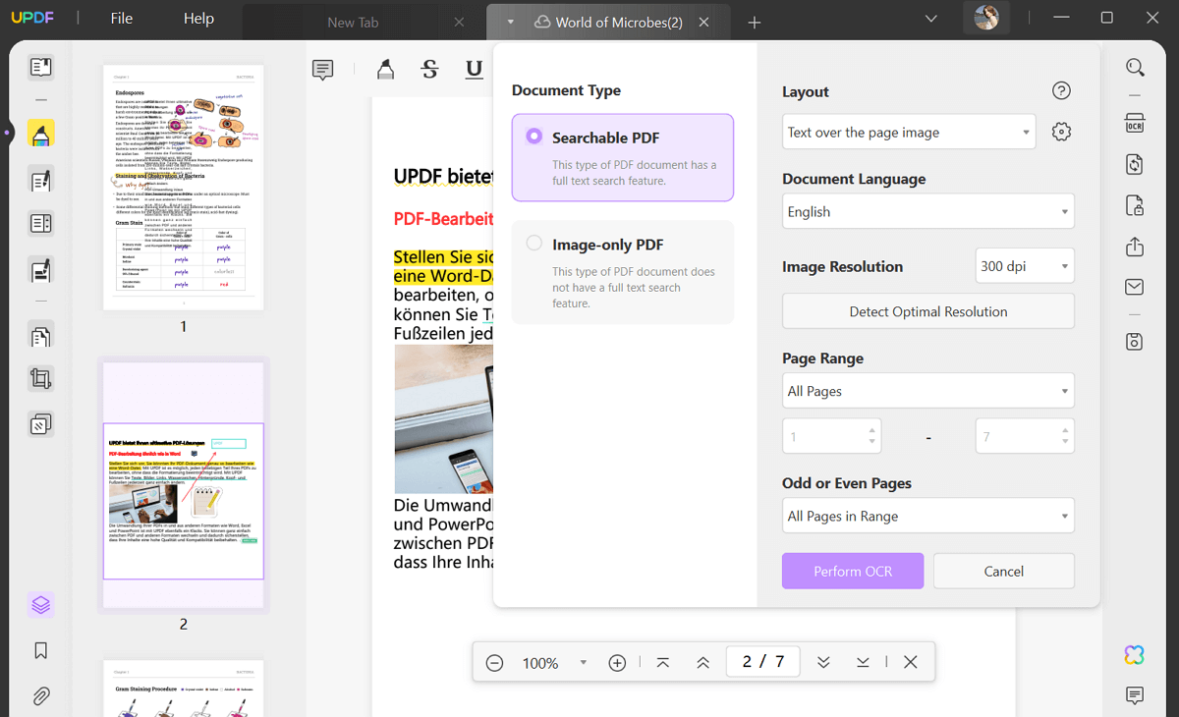Open the Image Resolution 300 dpi dropdown
Viewport: 1179px width, 717px height.
1025,266
